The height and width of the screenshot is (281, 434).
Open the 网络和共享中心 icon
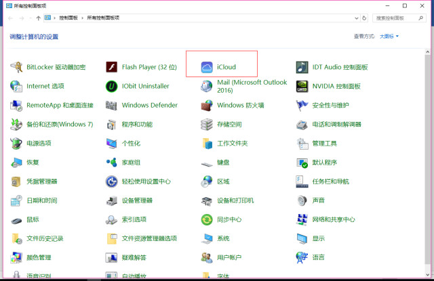[x=302, y=219]
